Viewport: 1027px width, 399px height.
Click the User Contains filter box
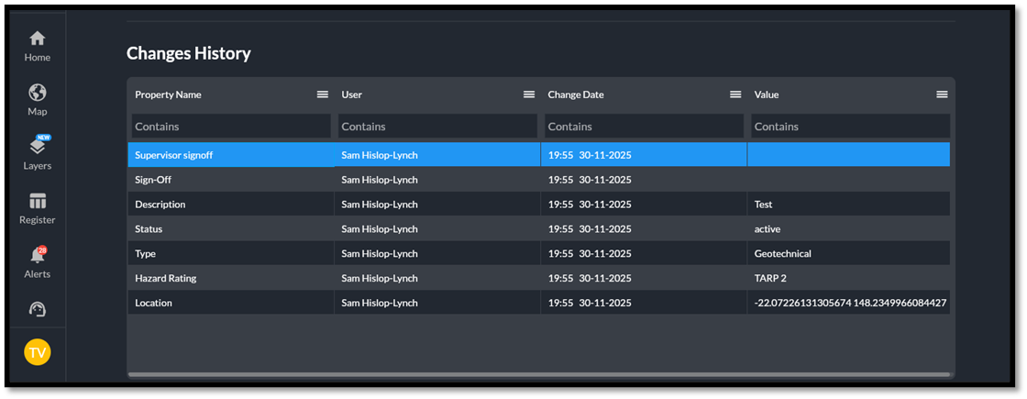tap(436, 127)
